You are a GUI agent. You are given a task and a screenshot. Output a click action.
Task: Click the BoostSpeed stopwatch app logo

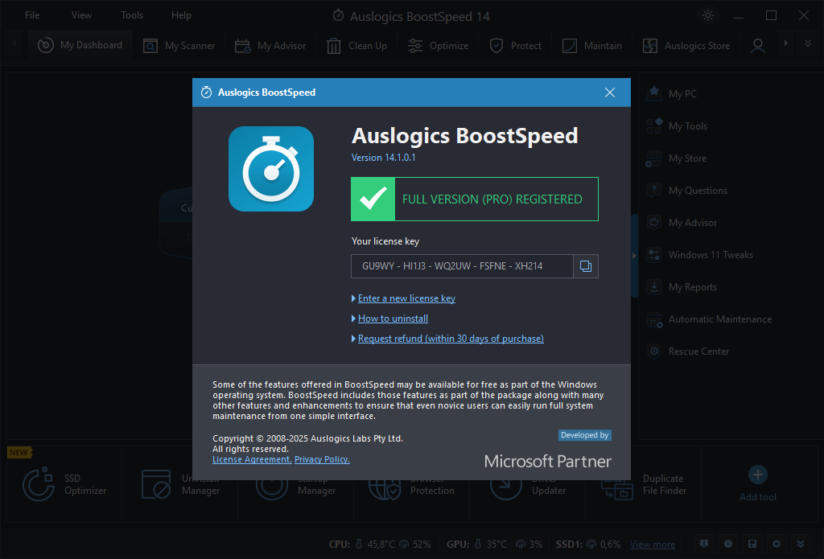coord(271,169)
